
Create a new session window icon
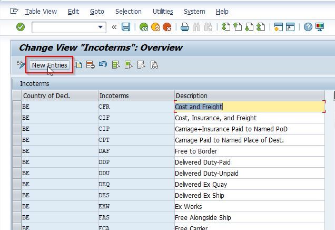[x=279, y=27]
